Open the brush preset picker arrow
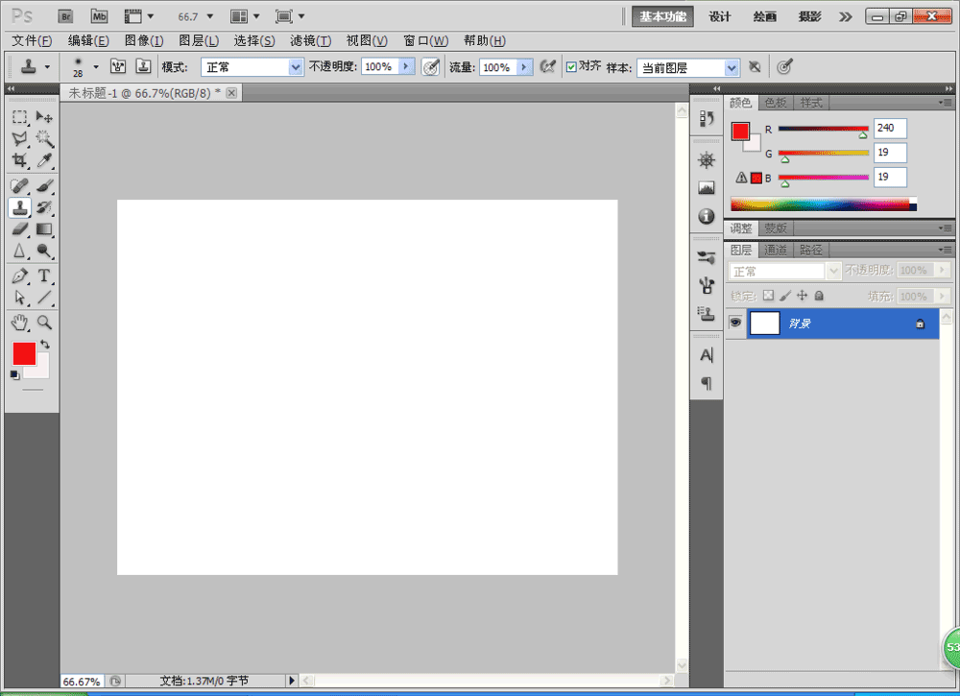960x696 pixels. (95, 67)
